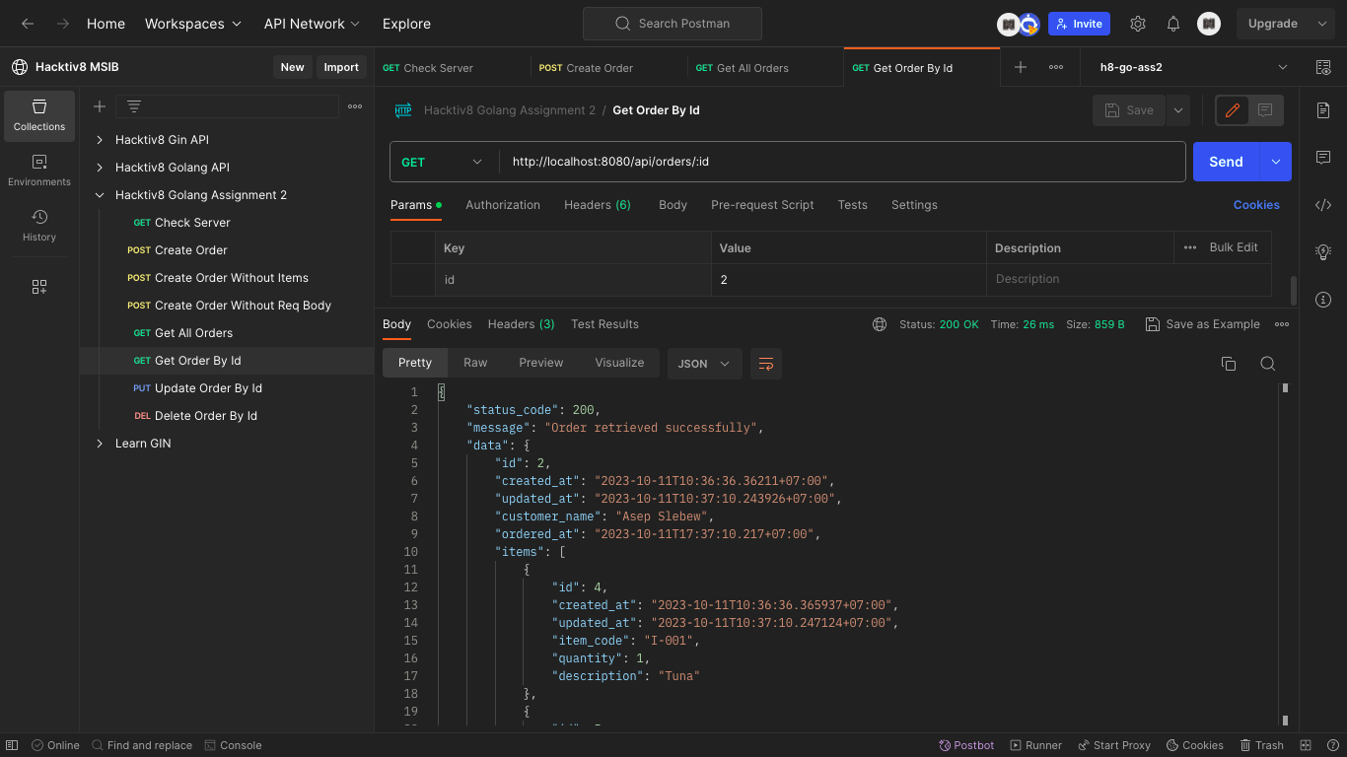Open the network globe icon beside Status

tap(880, 324)
